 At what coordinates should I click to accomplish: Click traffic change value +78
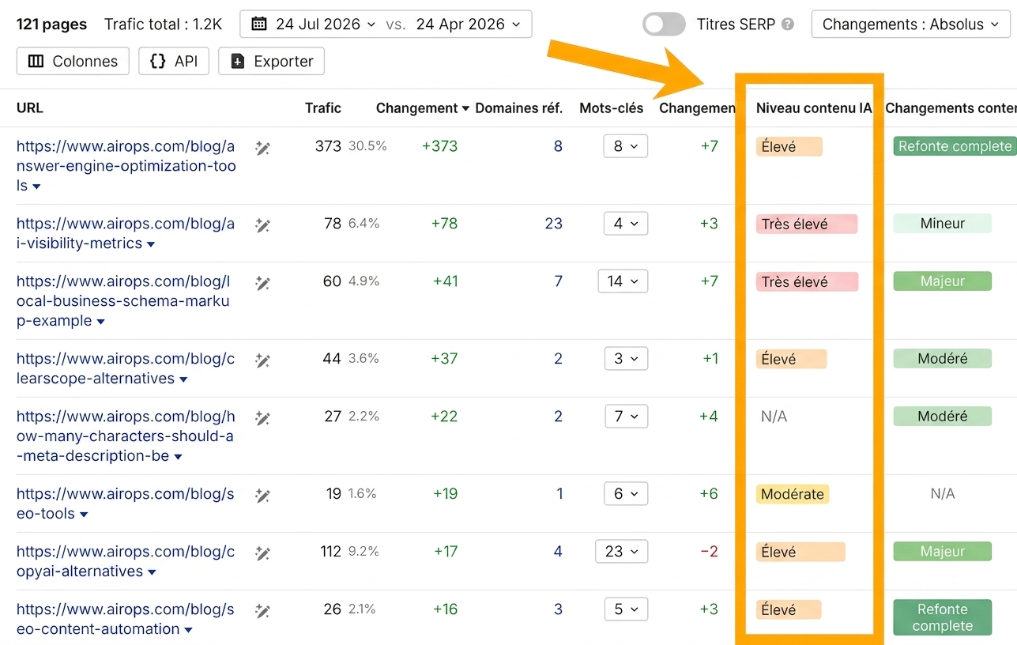tap(445, 224)
